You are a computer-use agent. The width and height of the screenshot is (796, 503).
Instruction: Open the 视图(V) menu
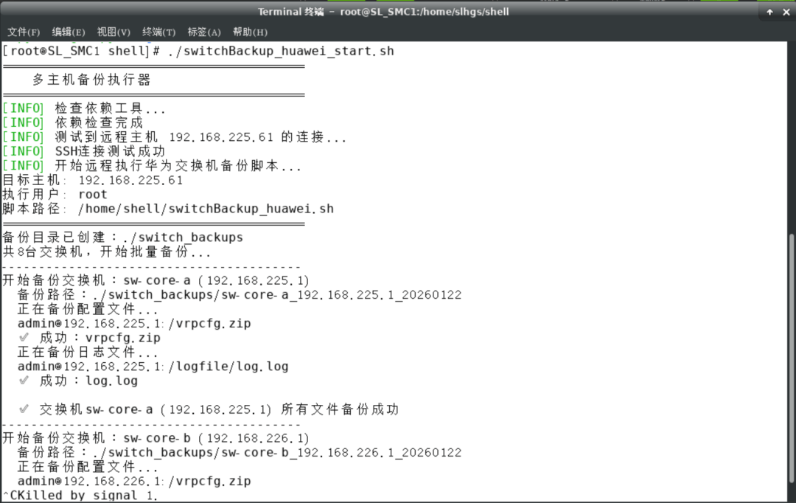(114, 32)
